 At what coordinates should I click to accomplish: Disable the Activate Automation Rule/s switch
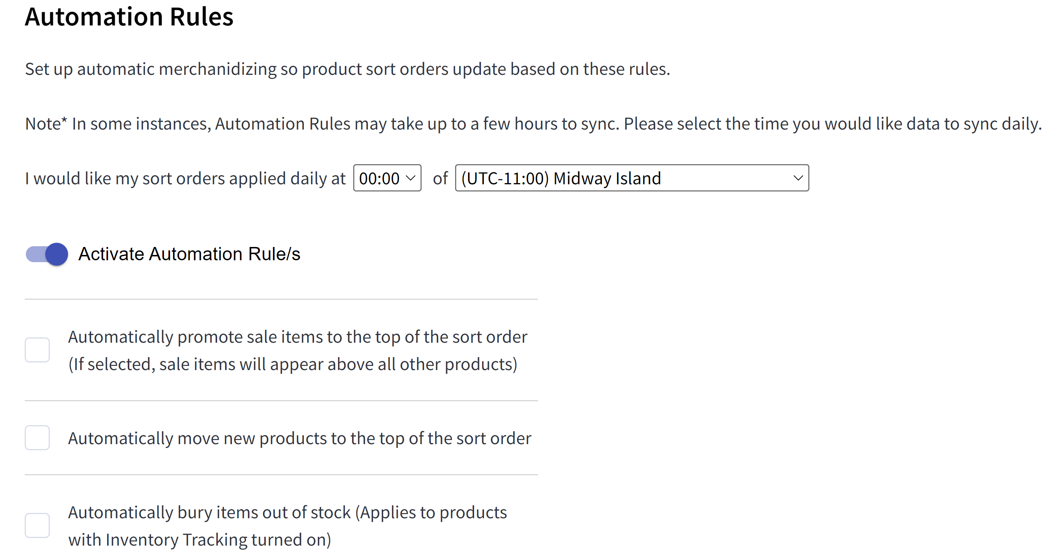[46, 255]
